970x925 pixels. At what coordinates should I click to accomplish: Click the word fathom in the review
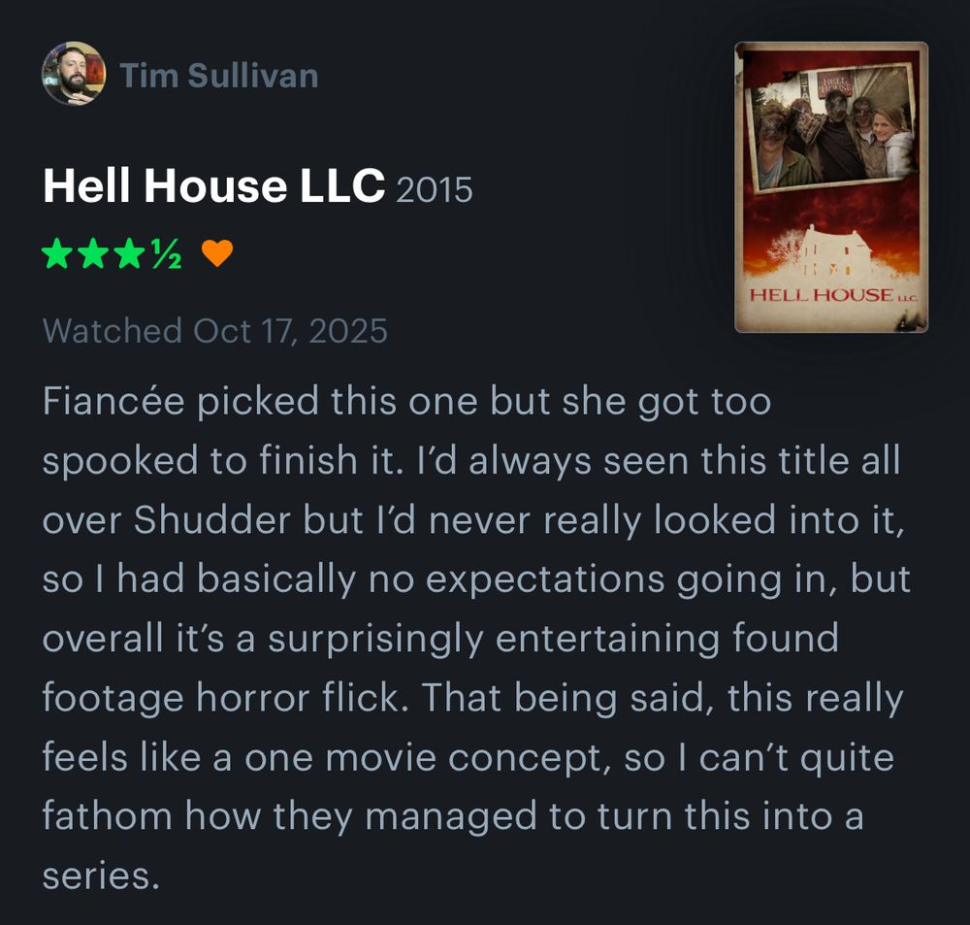[107, 815]
